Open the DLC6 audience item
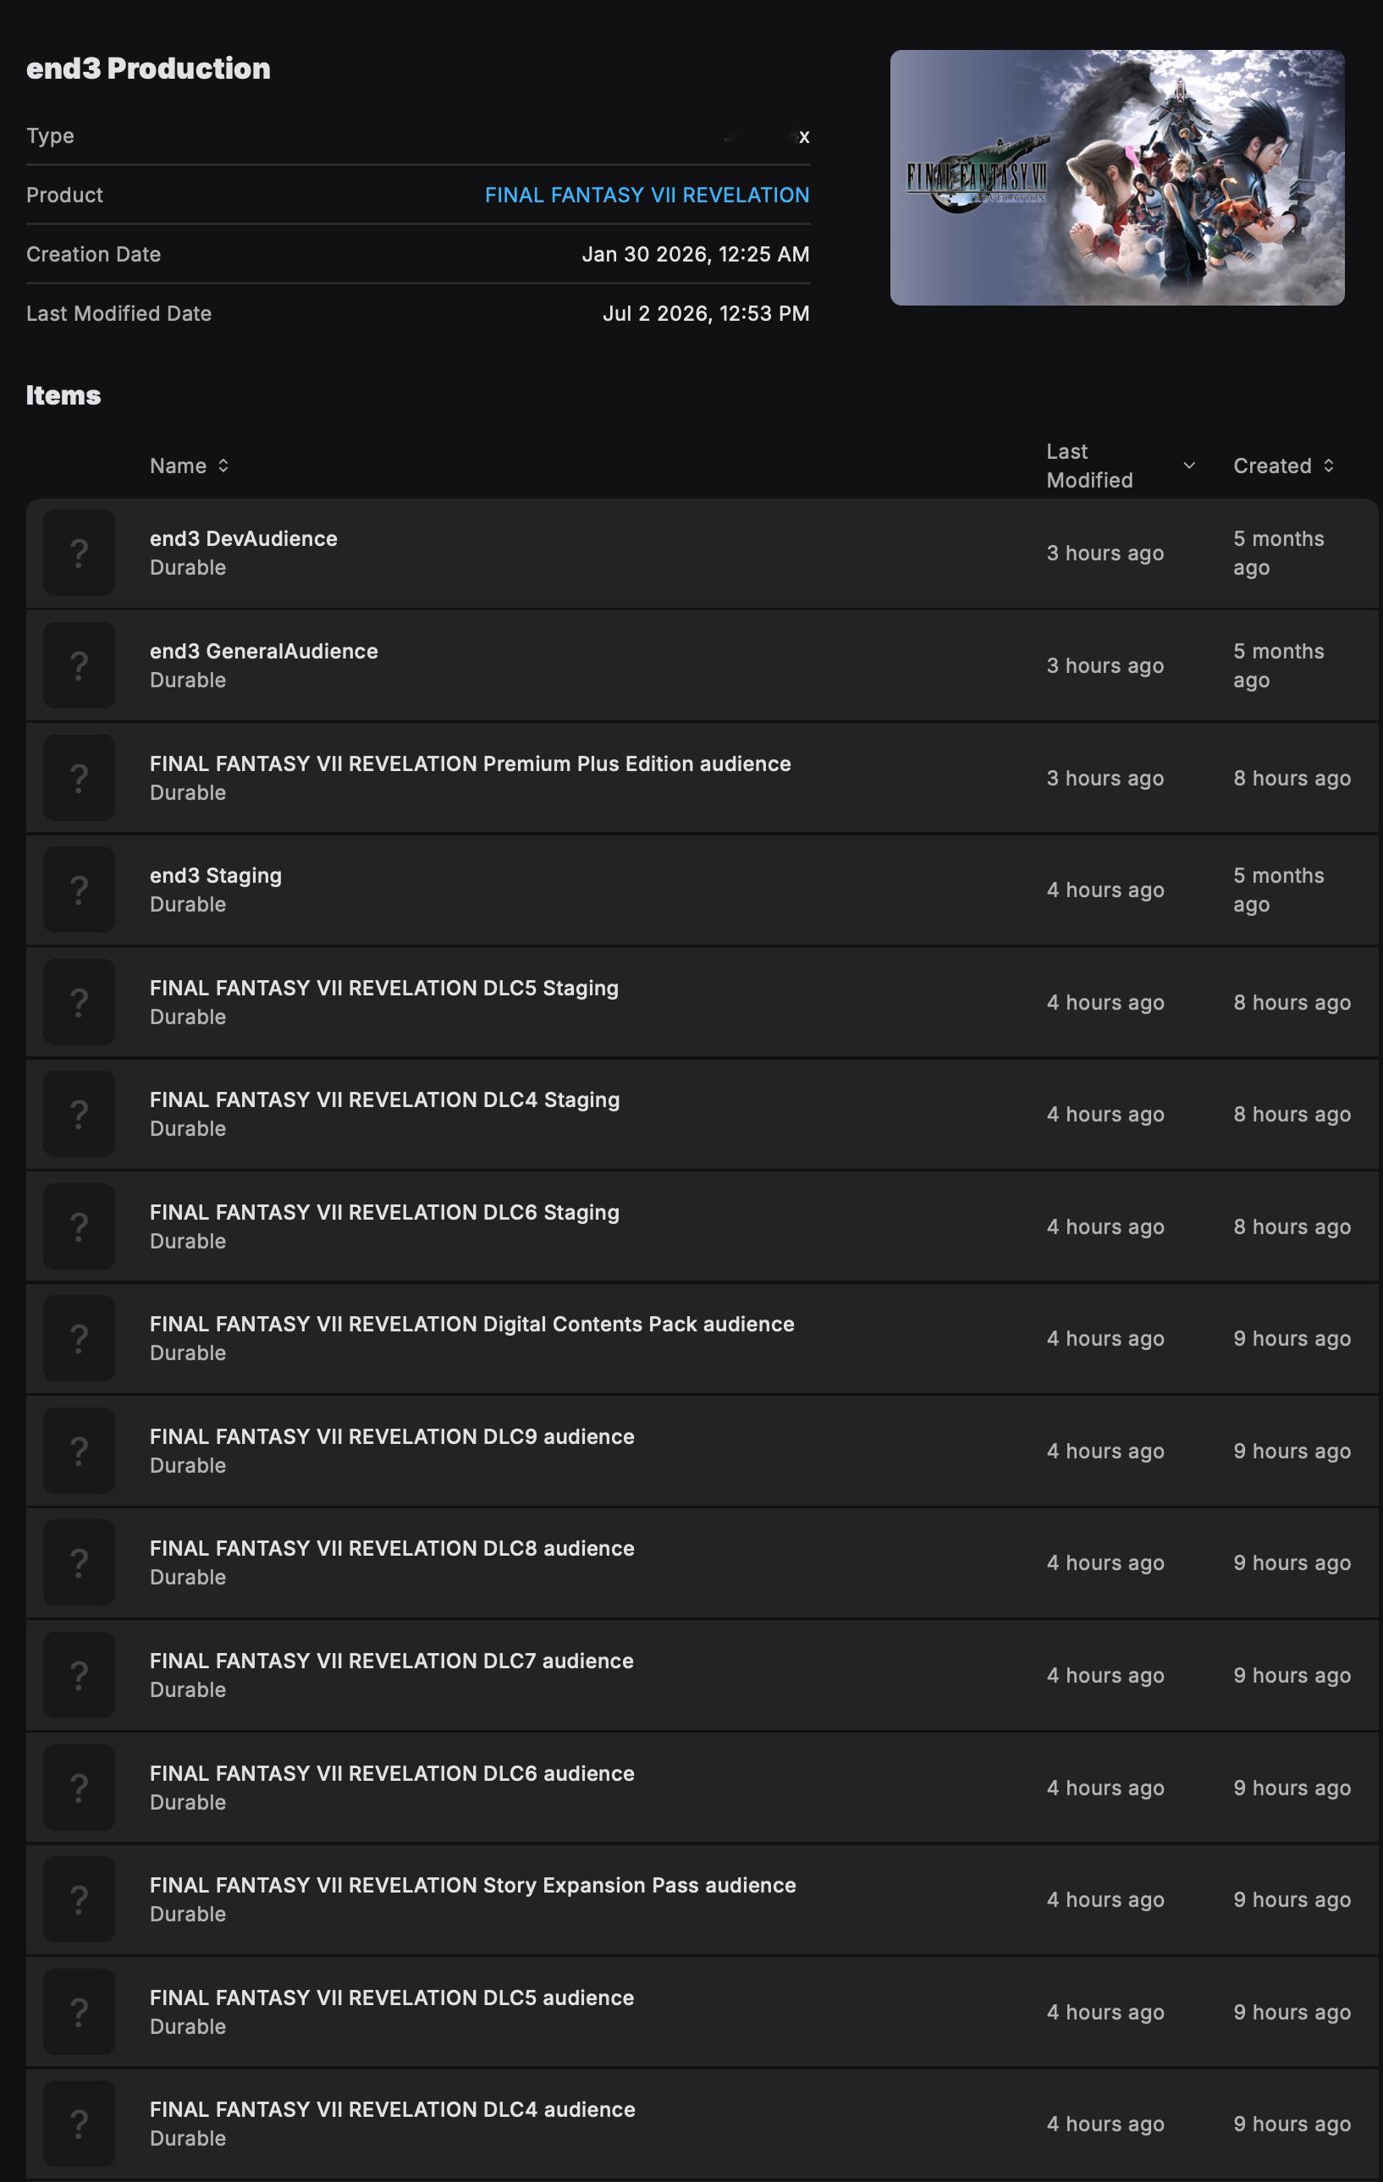The height and width of the screenshot is (2182, 1383). click(x=703, y=1787)
